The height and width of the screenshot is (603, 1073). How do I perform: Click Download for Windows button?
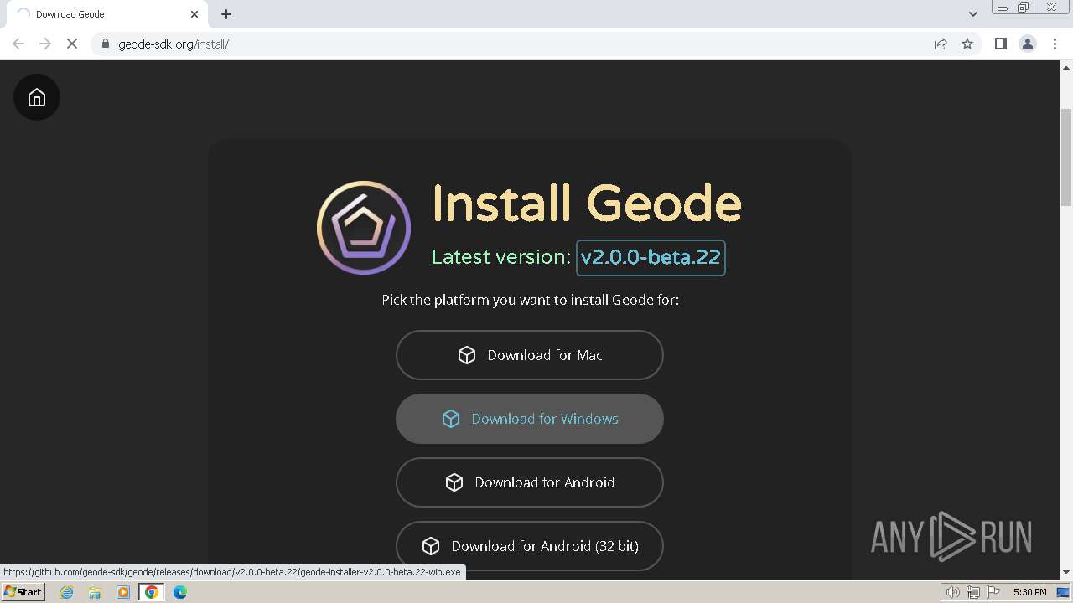(x=530, y=419)
